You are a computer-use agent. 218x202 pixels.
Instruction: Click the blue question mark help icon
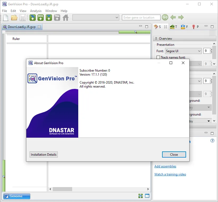212,141
